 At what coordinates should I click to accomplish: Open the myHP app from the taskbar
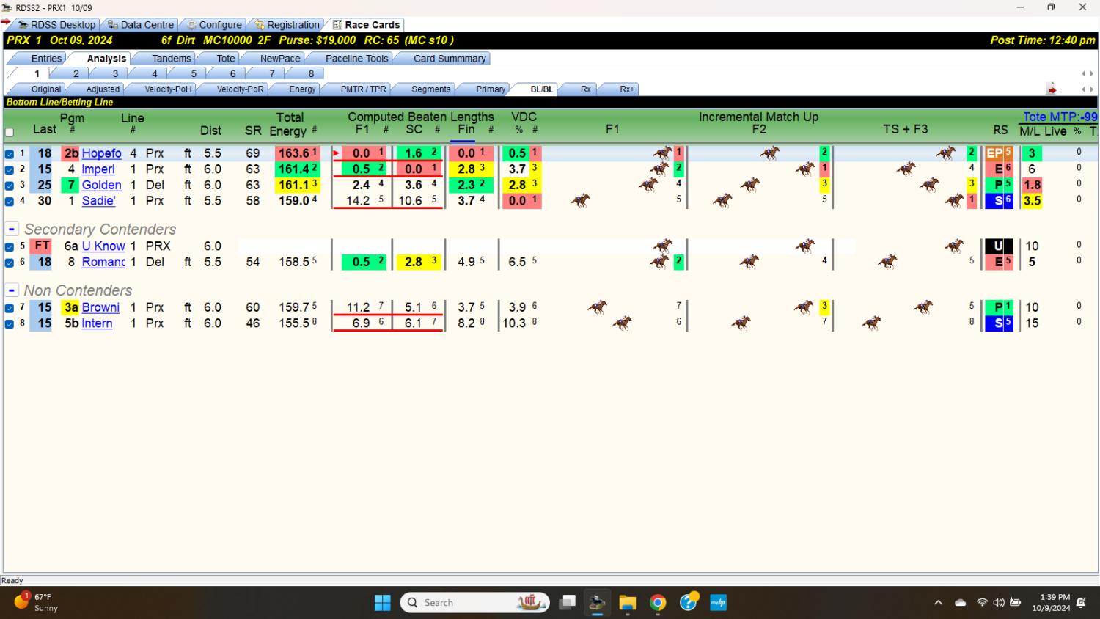pos(719,603)
